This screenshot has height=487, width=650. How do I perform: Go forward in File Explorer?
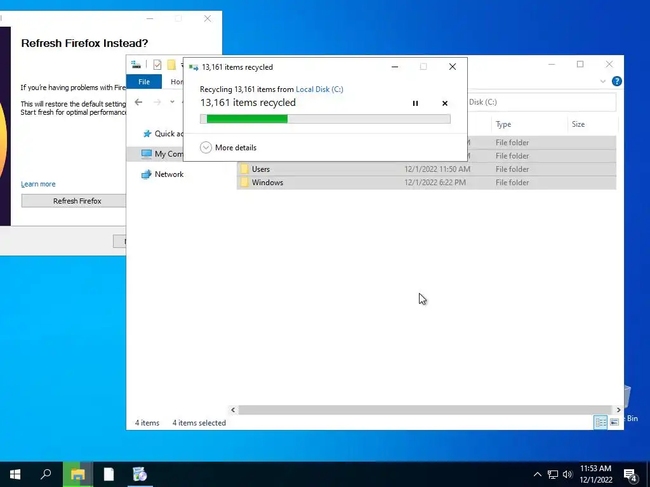tap(157, 102)
